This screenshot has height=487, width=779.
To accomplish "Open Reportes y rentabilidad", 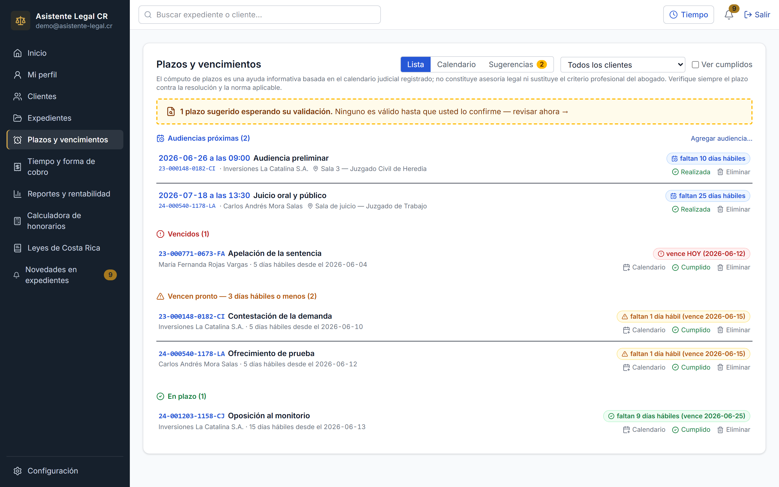I will (65, 193).
